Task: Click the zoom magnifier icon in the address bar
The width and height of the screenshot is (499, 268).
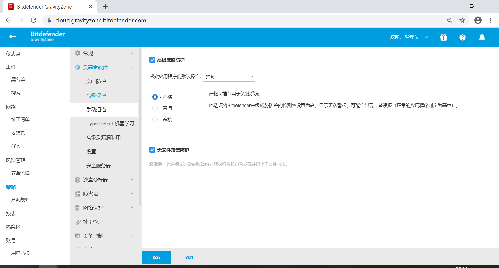Action: [450, 20]
